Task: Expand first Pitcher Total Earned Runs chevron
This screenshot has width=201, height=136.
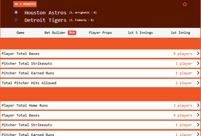Action: tap(198, 73)
